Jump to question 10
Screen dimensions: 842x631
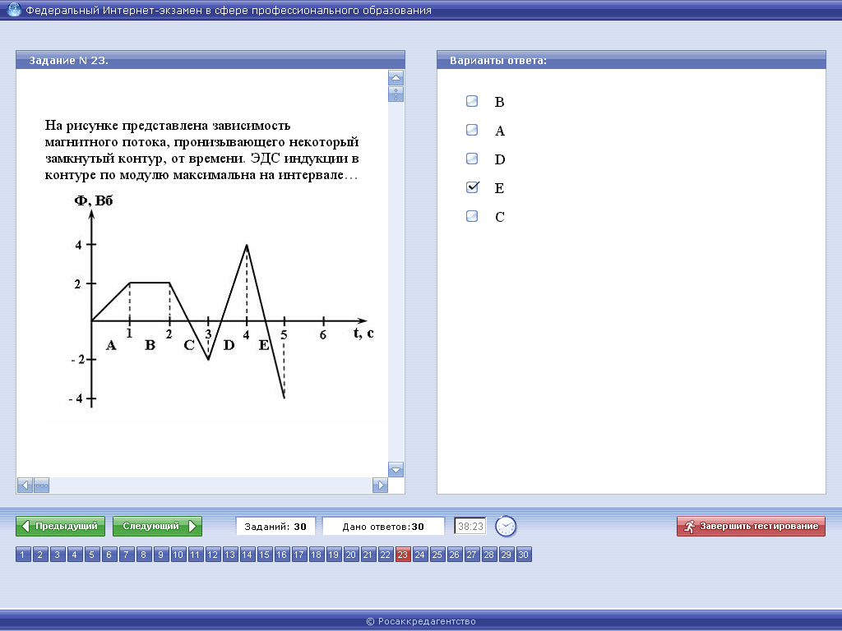178,555
